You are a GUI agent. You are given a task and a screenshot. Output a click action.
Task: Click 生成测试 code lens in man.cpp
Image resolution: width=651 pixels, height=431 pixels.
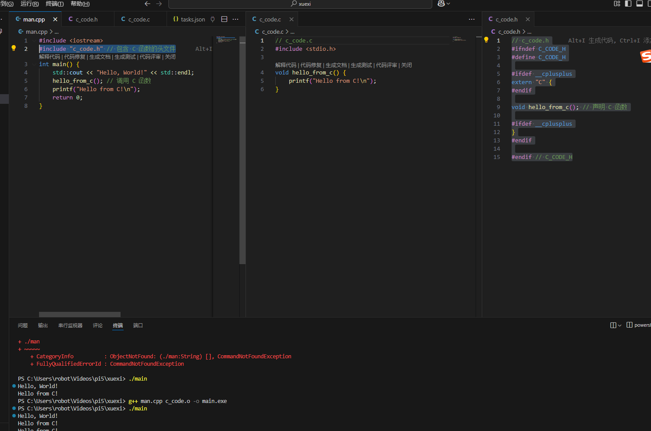[125, 57]
